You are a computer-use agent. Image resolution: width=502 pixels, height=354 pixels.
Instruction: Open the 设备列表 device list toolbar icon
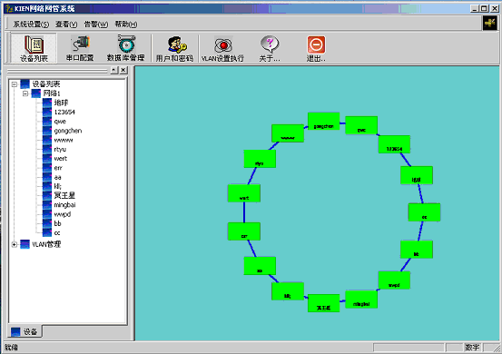coord(34,48)
